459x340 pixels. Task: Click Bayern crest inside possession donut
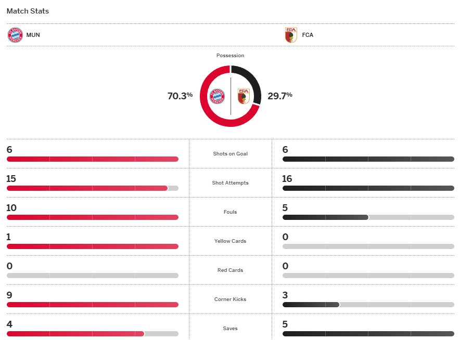(217, 96)
